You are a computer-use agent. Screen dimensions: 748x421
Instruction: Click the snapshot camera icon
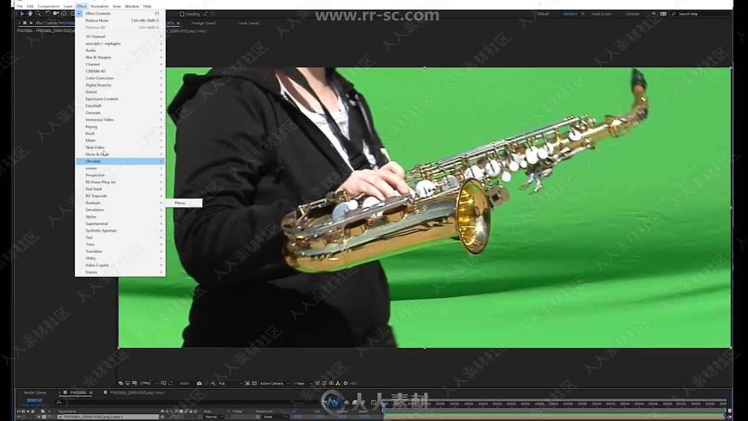click(199, 384)
